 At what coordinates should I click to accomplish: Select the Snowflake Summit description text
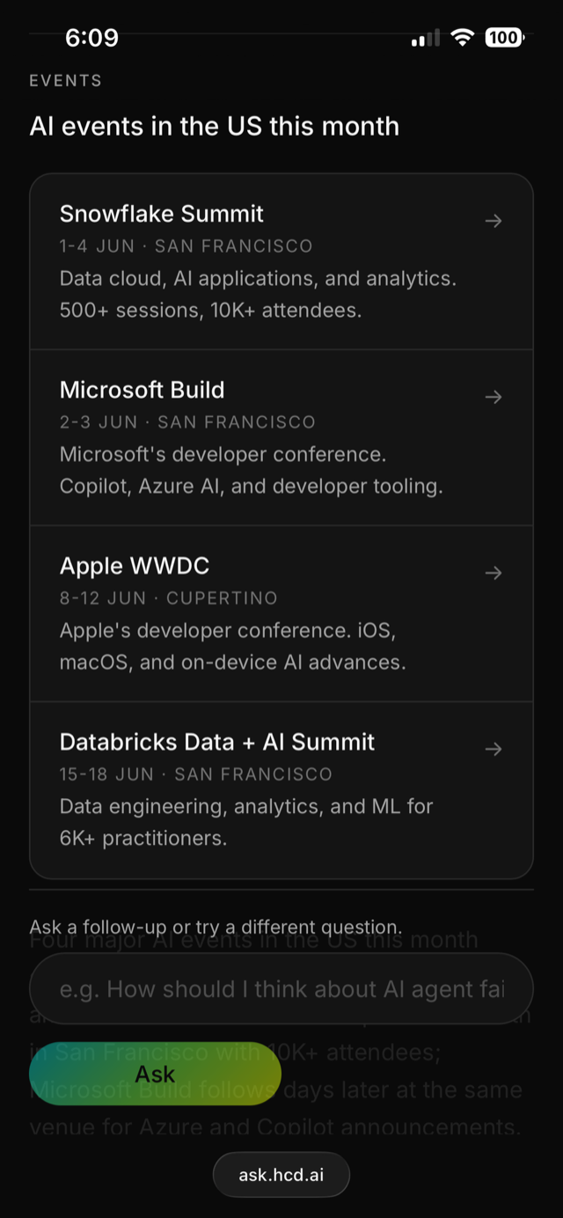pos(258,295)
